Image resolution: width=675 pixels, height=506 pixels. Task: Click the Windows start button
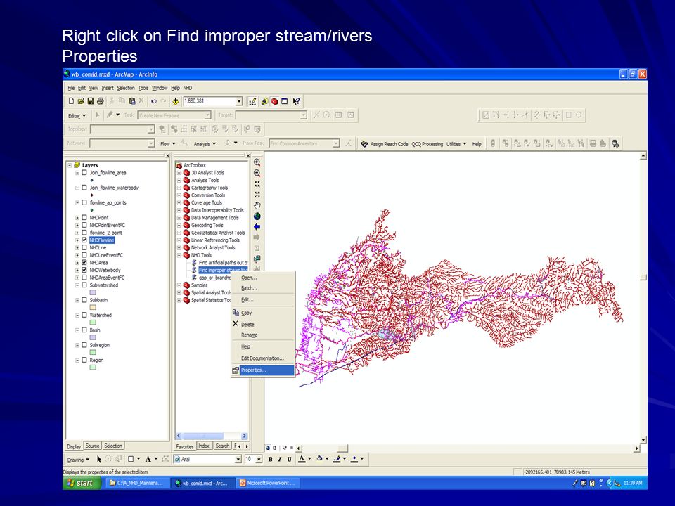82,483
